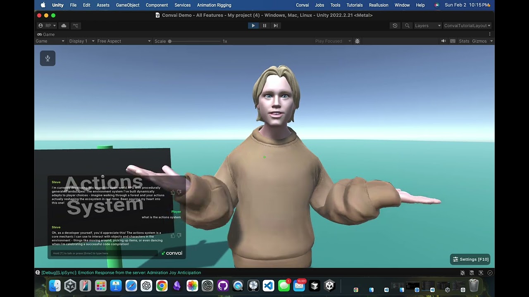
Task: Open the RP account dropdown
Action: tap(47, 26)
